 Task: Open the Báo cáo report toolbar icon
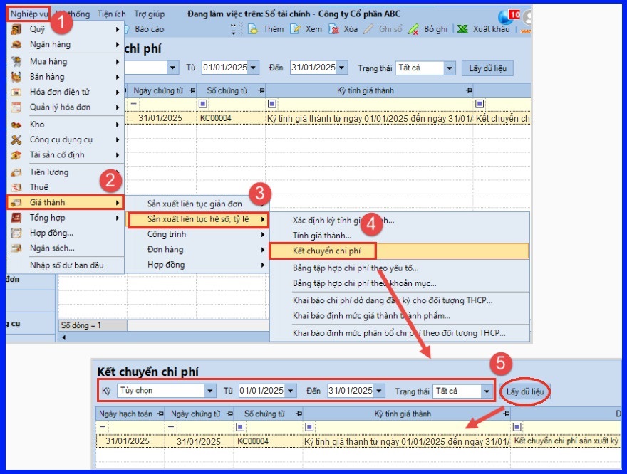click(x=125, y=29)
